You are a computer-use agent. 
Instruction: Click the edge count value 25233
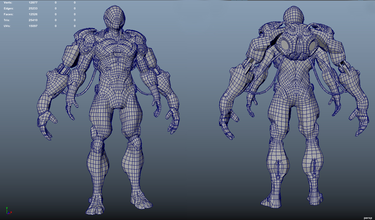point(33,8)
